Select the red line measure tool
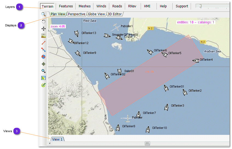 coord(43,43)
